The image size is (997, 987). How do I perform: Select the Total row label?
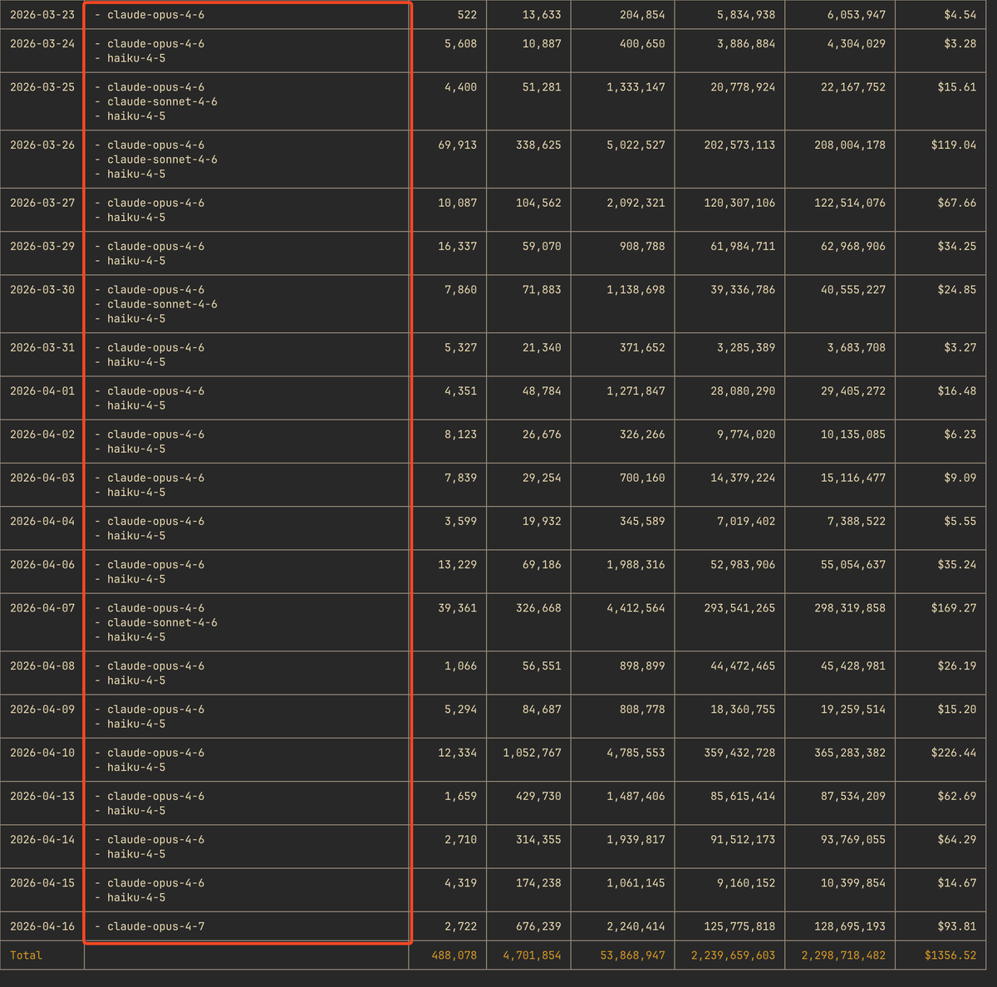point(26,955)
